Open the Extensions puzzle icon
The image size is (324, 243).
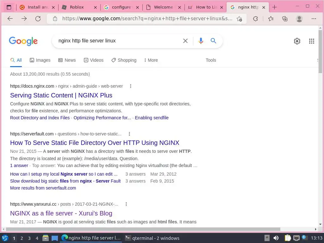click(255, 19)
